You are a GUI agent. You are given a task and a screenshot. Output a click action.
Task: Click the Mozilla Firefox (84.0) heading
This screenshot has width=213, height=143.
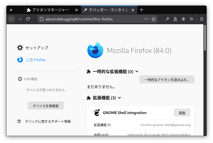point(139,50)
